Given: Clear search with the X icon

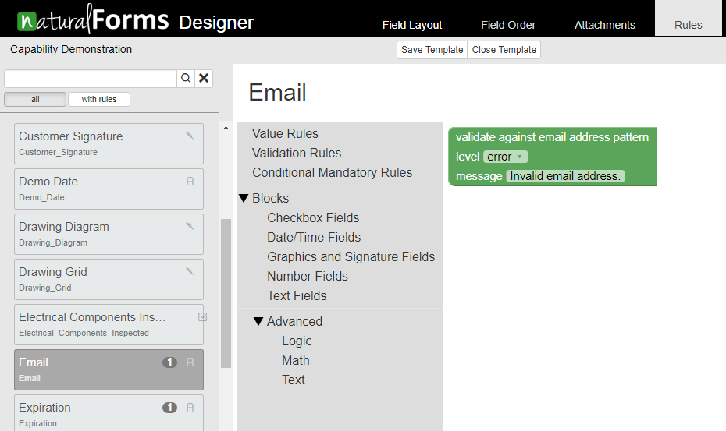Looking at the screenshot, I should pyautogui.click(x=204, y=78).
